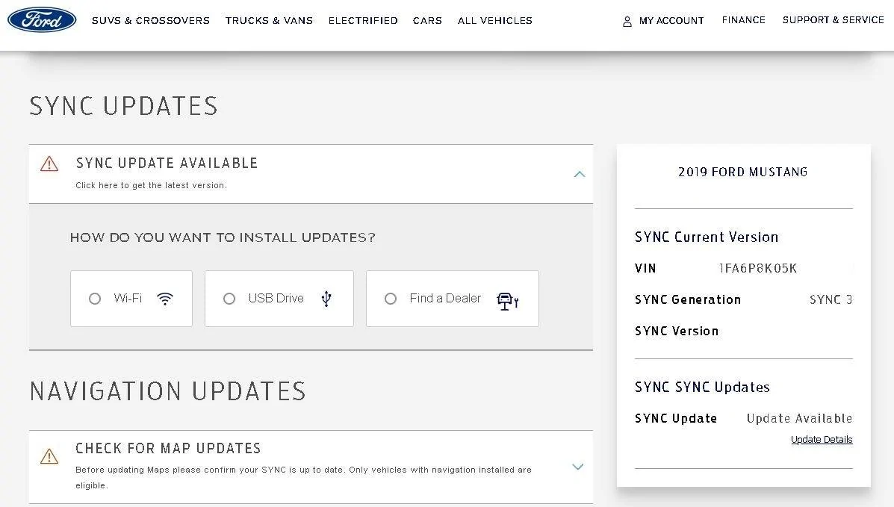Click the 'Before updating Maps please confirm' note
The height and width of the screenshot is (507, 894).
click(303, 477)
